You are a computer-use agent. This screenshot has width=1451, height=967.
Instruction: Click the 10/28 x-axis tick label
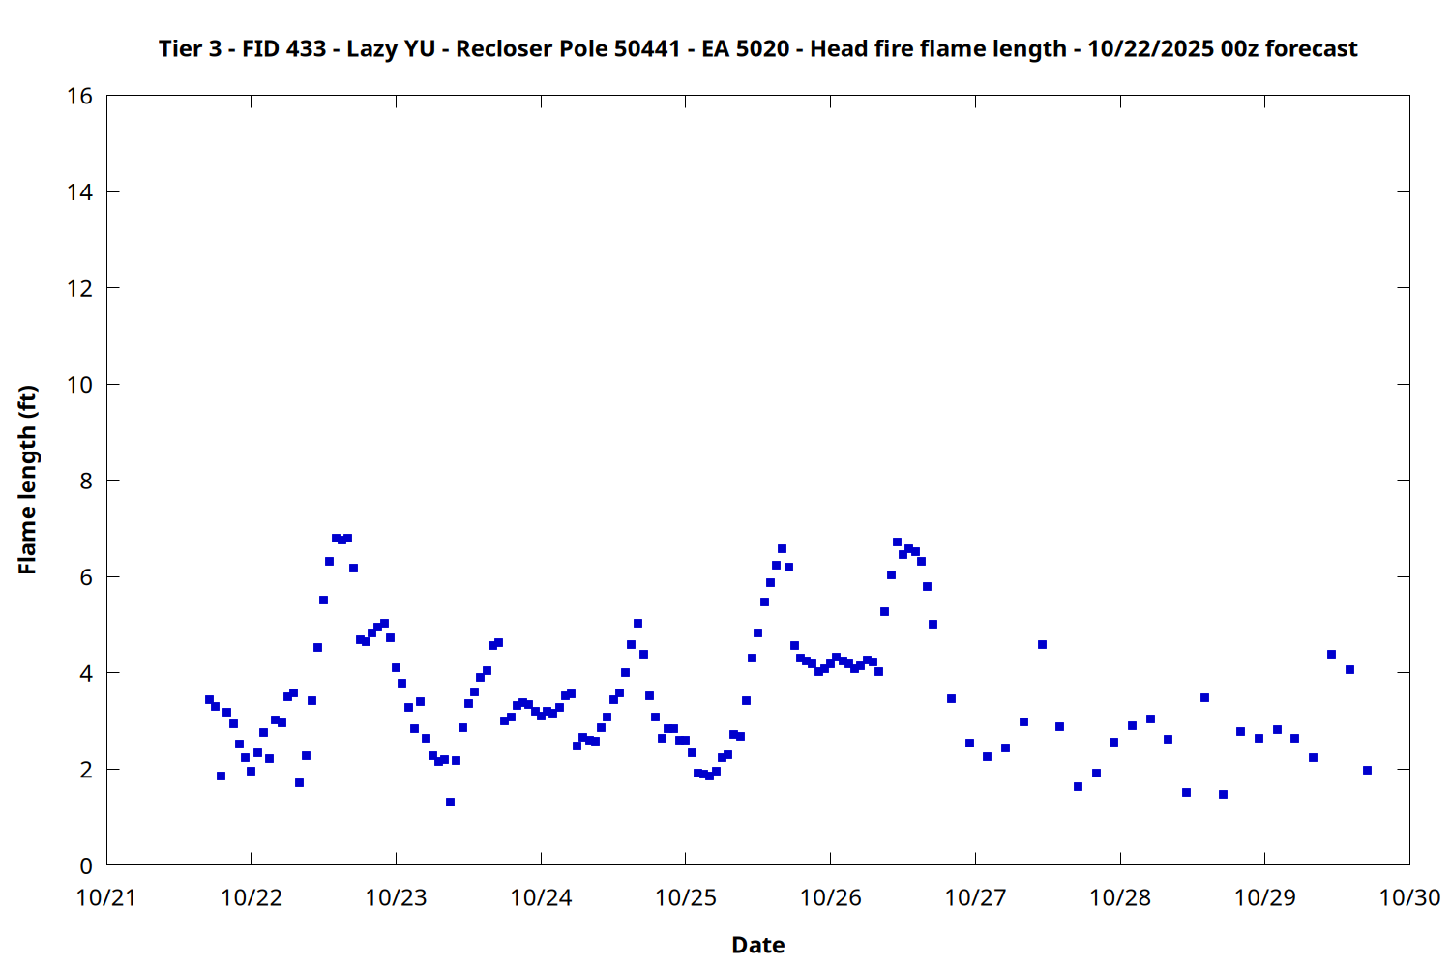click(1120, 898)
